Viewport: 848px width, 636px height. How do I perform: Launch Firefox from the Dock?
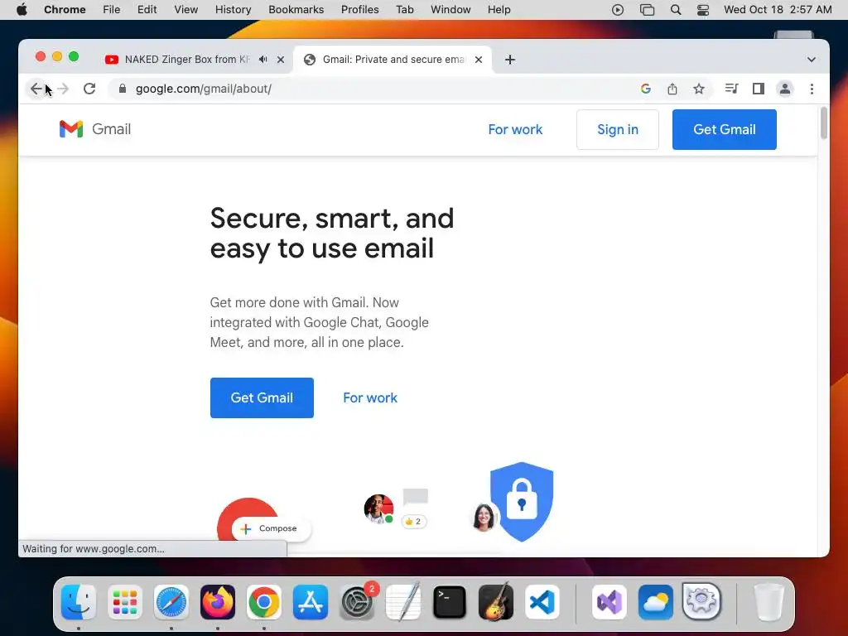coord(218,603)
